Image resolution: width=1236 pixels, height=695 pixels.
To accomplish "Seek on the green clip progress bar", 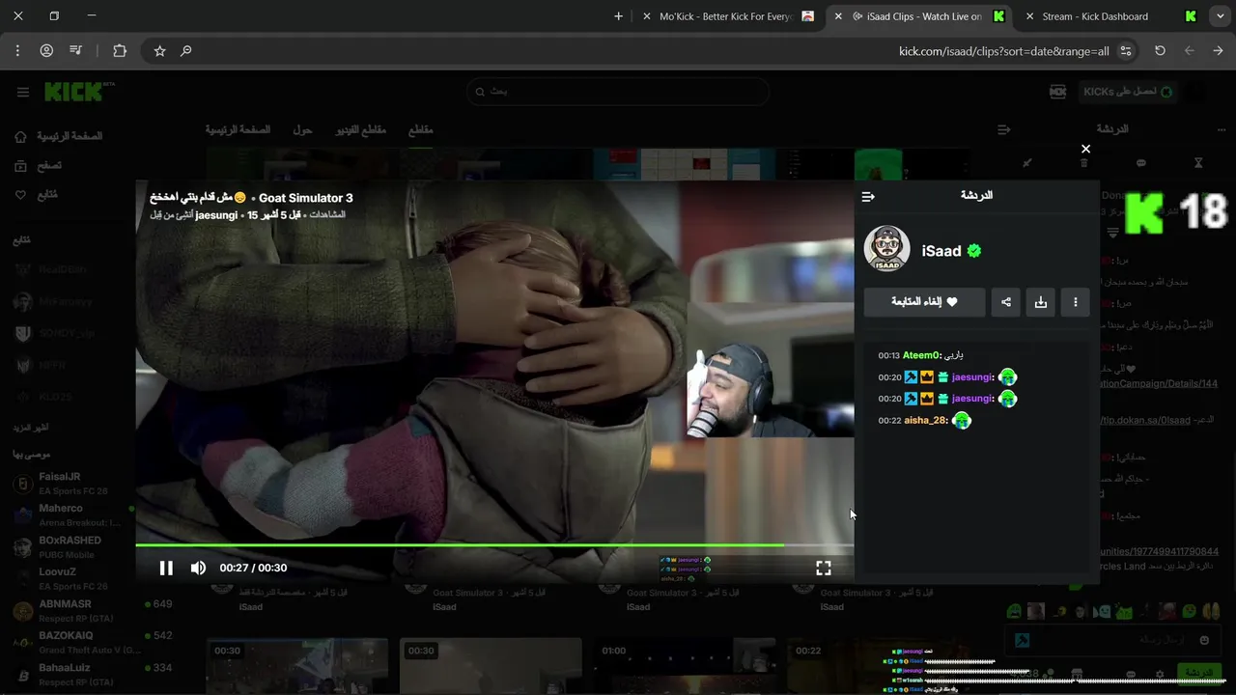I will tap(494, 545).
